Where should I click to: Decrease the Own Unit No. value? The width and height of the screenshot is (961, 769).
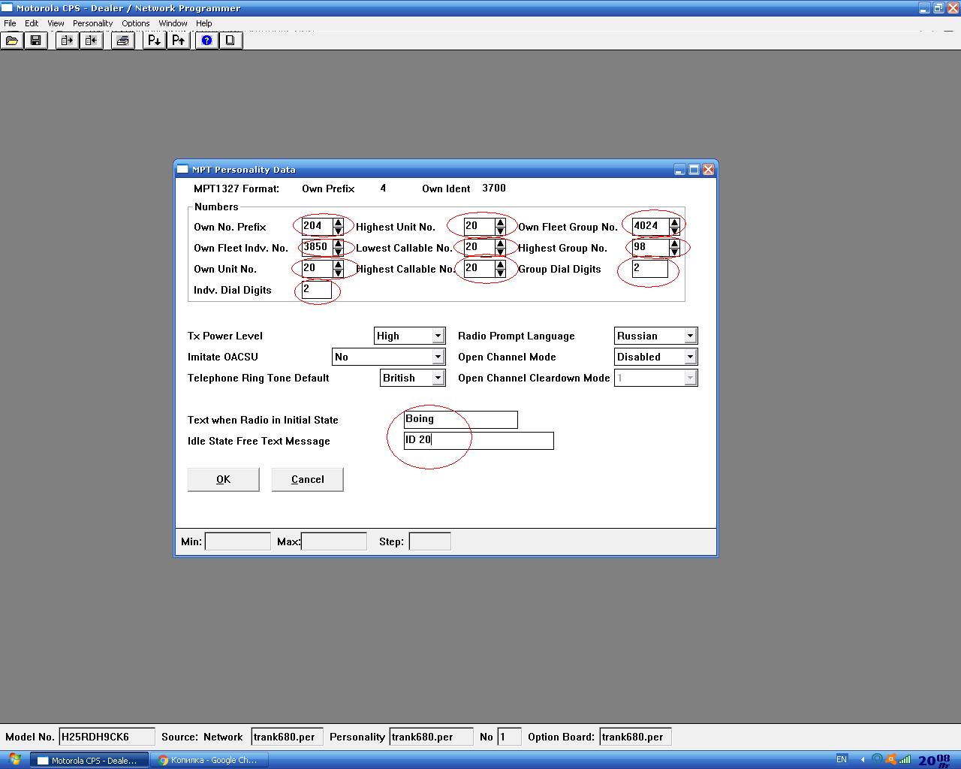(x=338, y=273)
